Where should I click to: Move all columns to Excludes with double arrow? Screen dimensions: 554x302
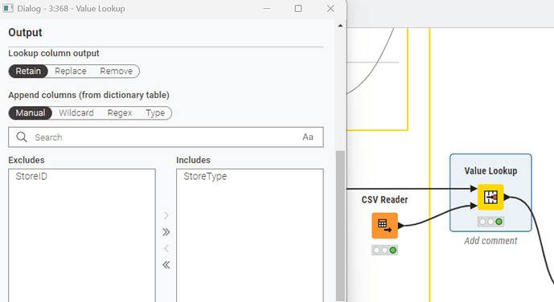(166, 264)
